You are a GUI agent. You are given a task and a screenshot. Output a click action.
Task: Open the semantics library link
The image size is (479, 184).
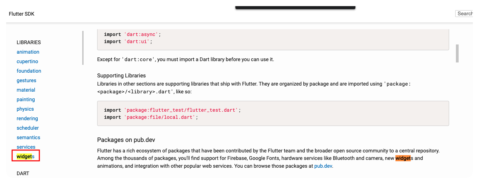click(28, 137)
